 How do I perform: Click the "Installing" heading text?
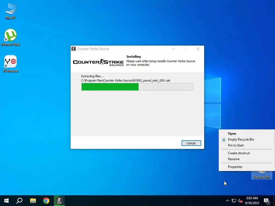pos(133,57)
